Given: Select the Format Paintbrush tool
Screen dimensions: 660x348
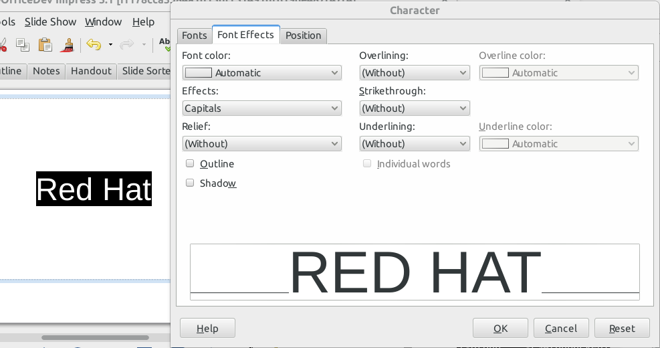Looking at the screenshot, I should [x=68, y=45].
